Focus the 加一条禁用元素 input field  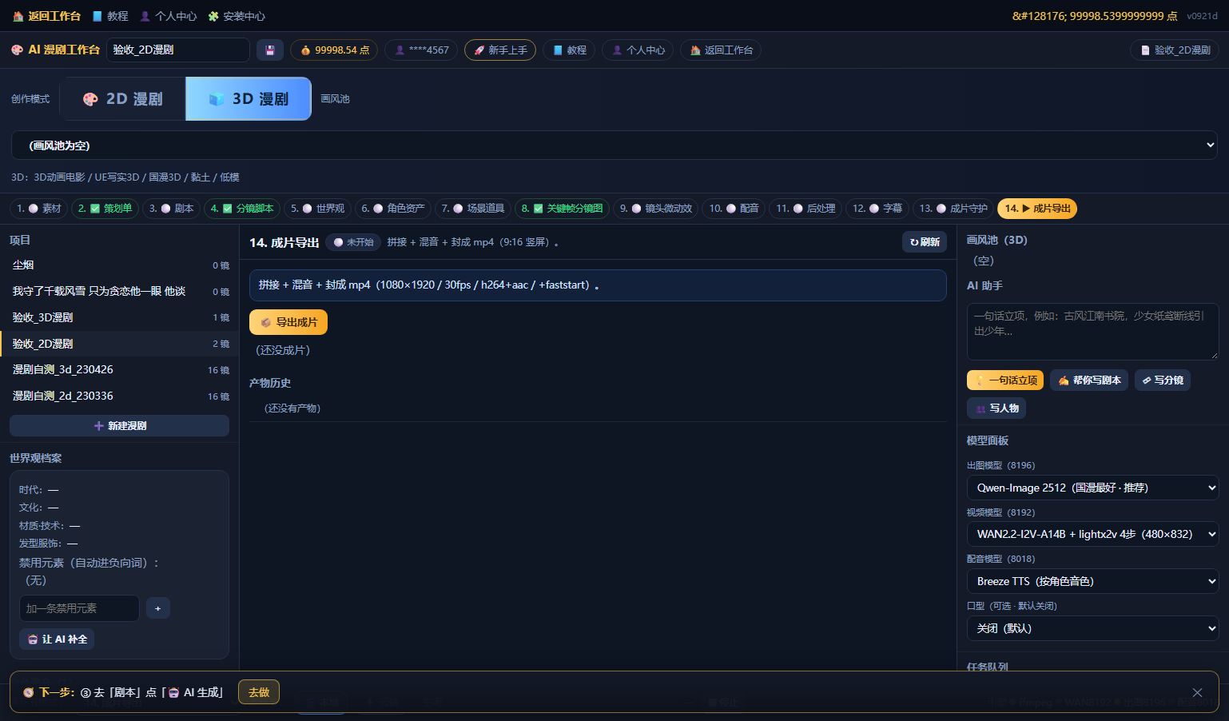pyautogui.click(x=79, y=608)
